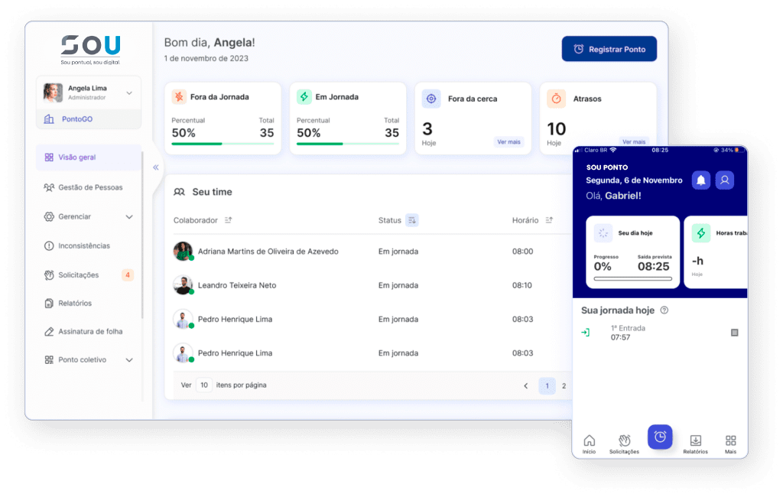The image size is (783, 497).
Task: Open Angela Lima account dropdown
Action: (x=129, y=93)
